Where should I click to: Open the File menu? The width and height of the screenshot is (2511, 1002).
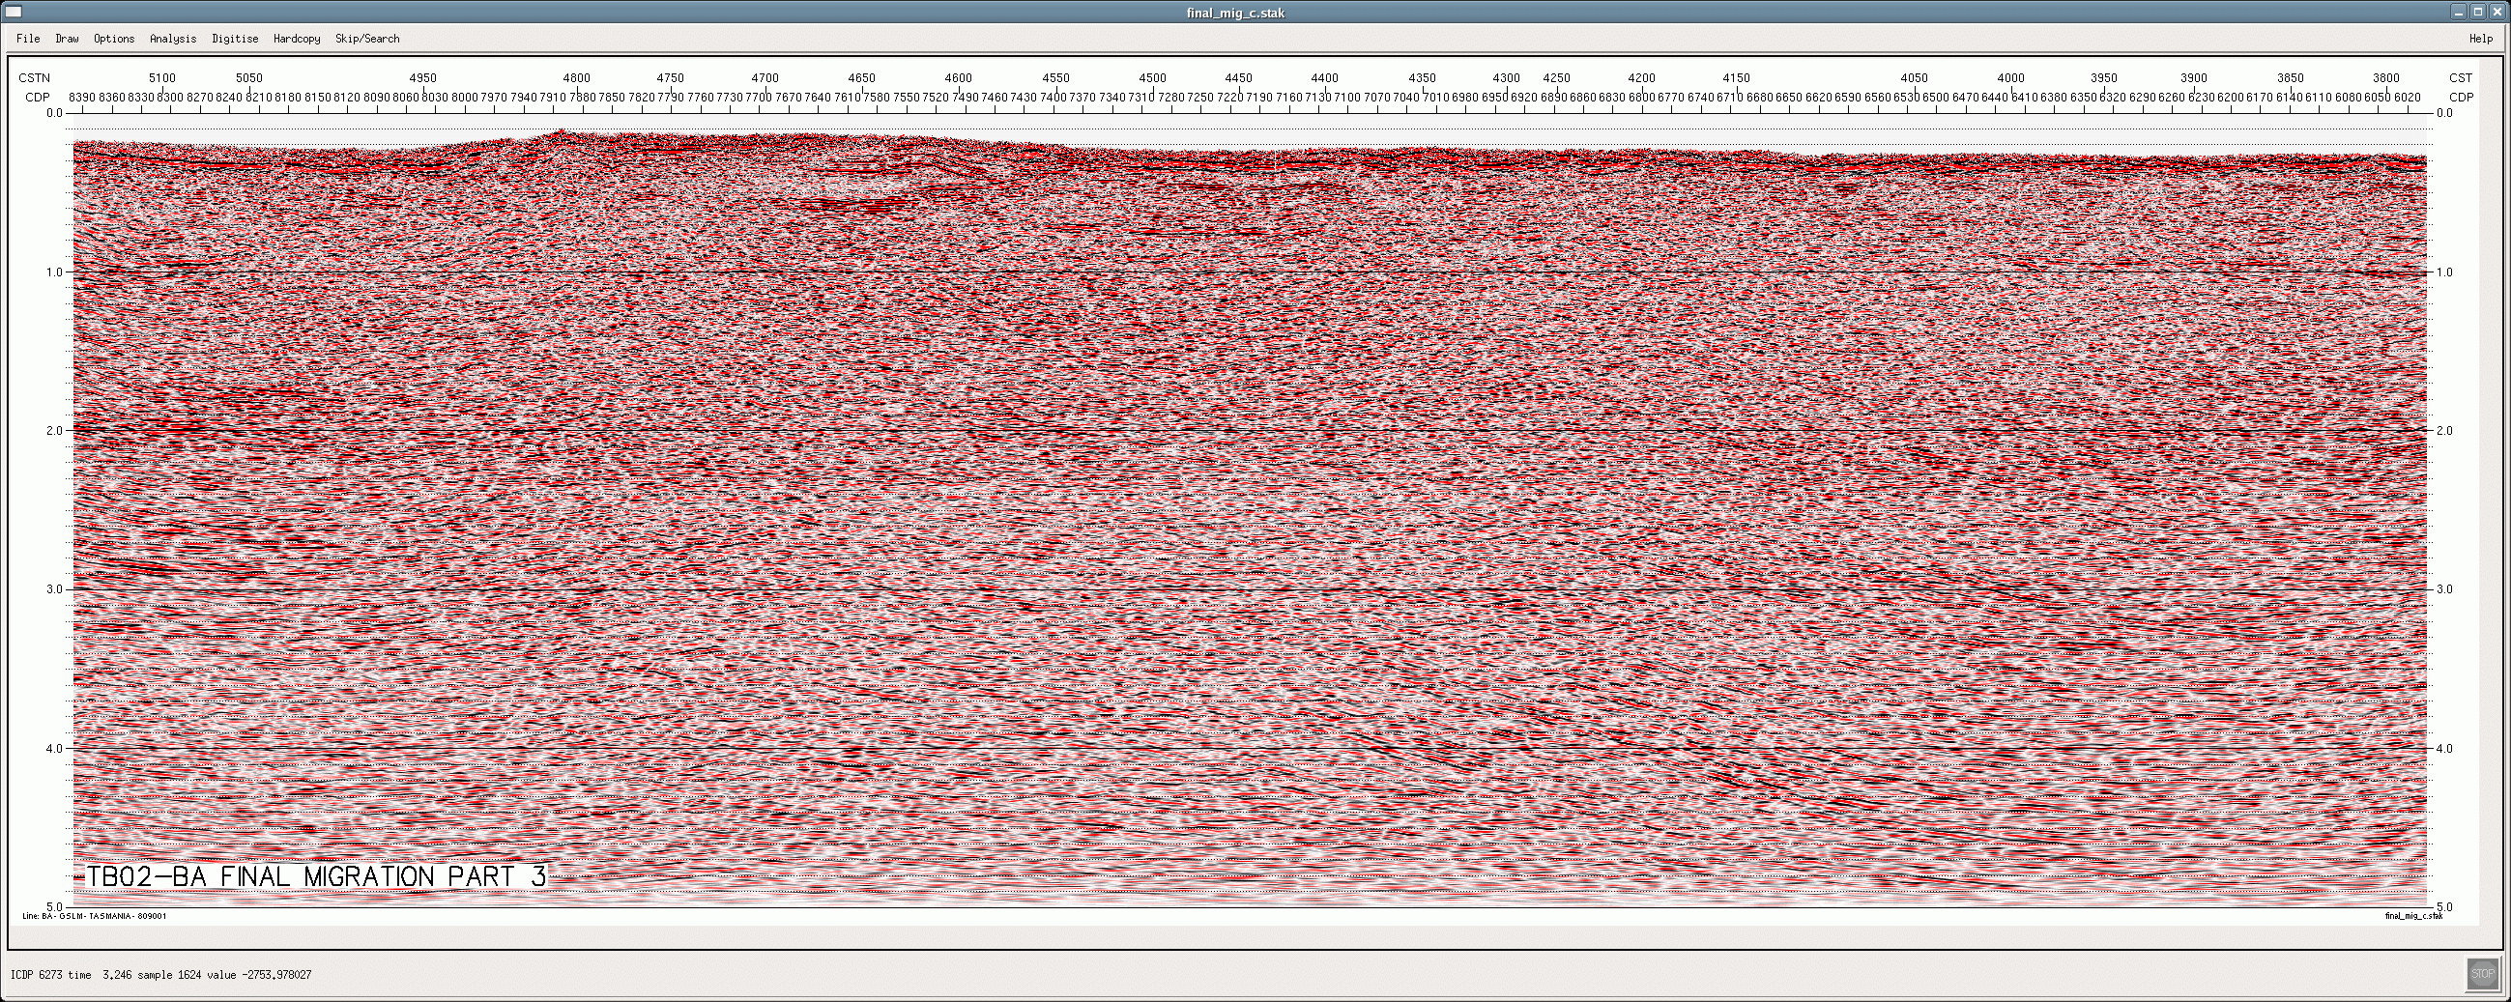pos(28,39)
